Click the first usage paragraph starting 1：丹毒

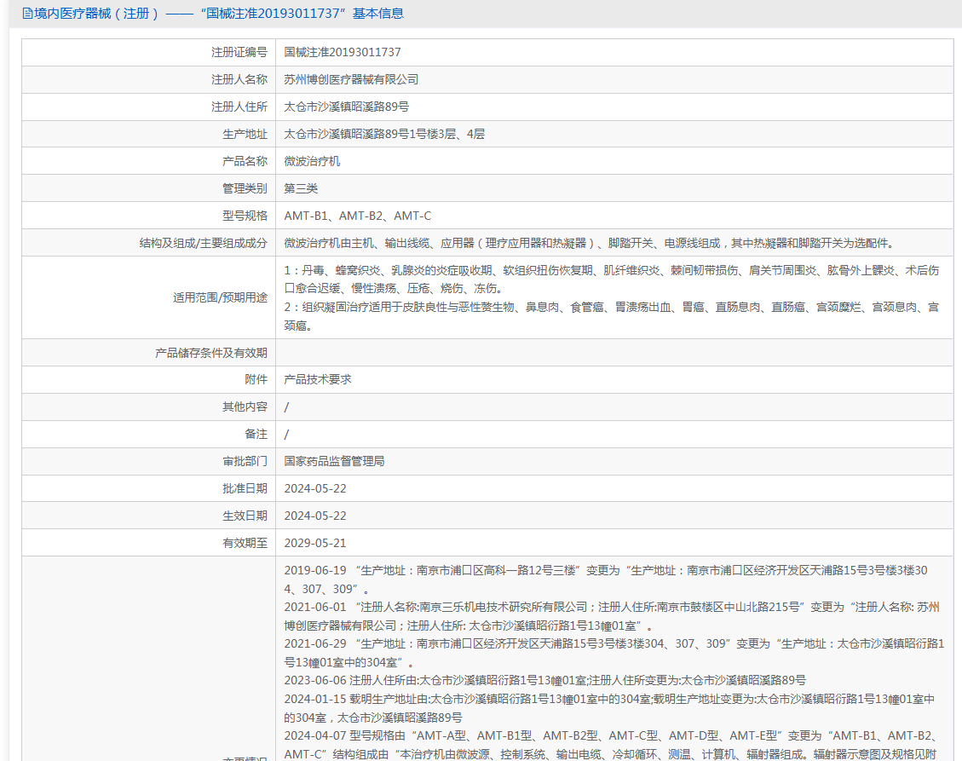(612, 280)
